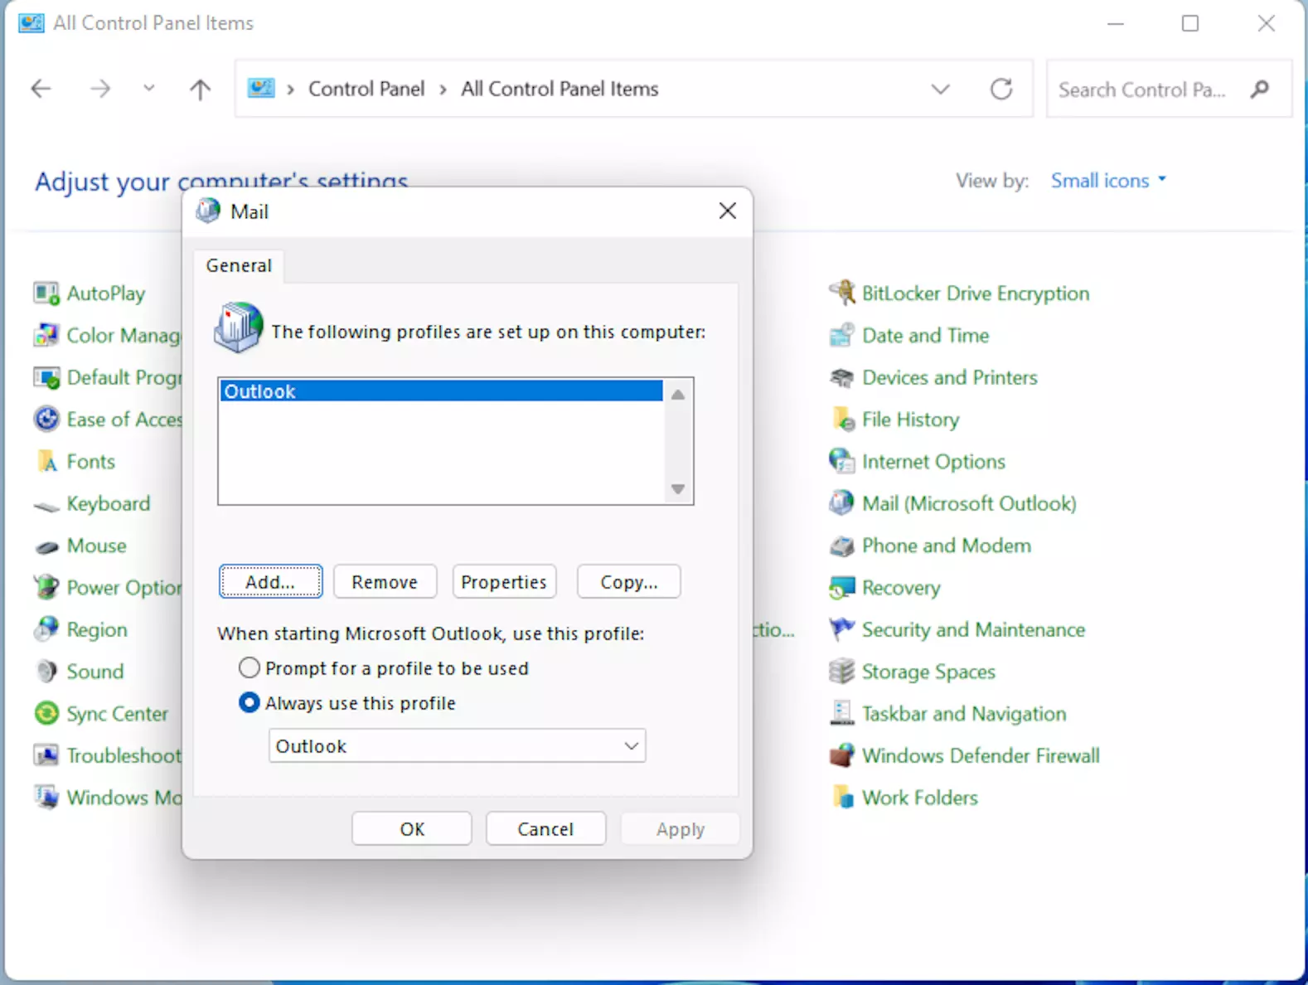This screenshot has width=1308, height=985.
Task: Click the Mail (Microsoft Outlook) icon
Action: (842, 503)
